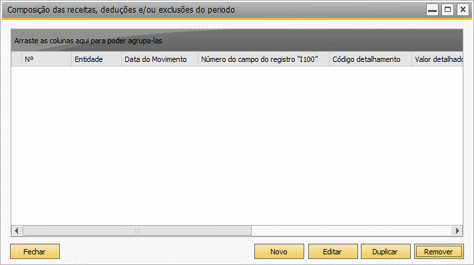This screenshot has width=474, height=265.
Task: Click the horizontal scrollbar thumb
Action: pos(137,230)
